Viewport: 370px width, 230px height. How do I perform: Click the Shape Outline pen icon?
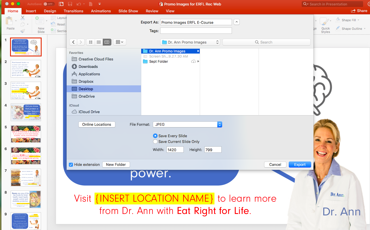pos(338,28)
